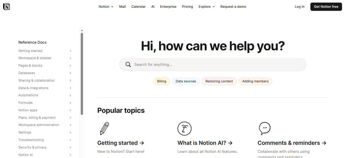The width and height of the screenshot is (348, 158).
Task: Expand the Automations chevron
Action: (70, 95)
